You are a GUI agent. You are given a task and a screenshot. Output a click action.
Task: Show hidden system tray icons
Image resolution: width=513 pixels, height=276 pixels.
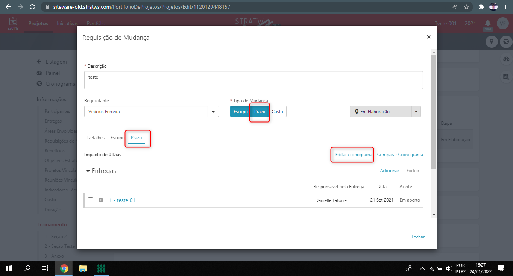[x=422, y=268]
